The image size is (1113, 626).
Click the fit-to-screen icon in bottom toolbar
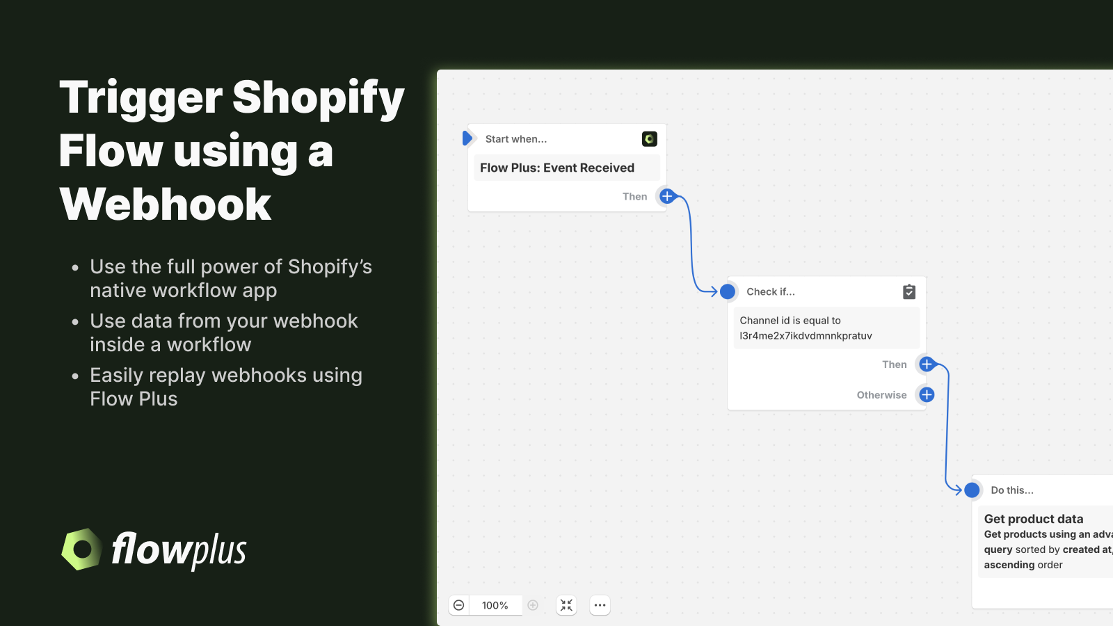pos(566,605)
